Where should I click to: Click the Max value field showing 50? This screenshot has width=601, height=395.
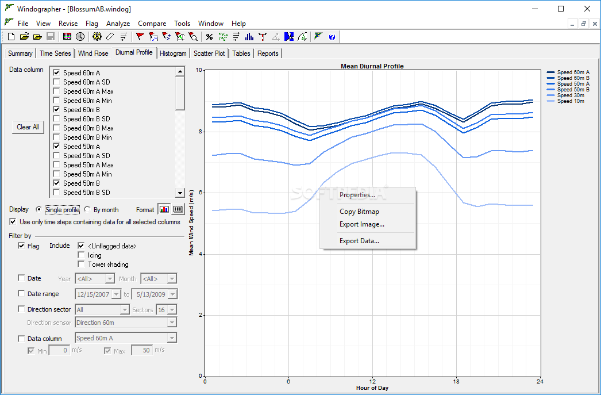click(x=142, y=350)
